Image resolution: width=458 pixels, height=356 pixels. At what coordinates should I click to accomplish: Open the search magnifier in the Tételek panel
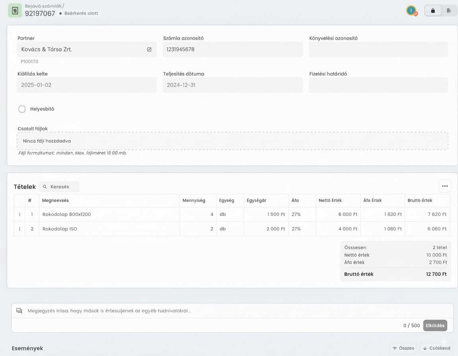[x=45, y=186]
